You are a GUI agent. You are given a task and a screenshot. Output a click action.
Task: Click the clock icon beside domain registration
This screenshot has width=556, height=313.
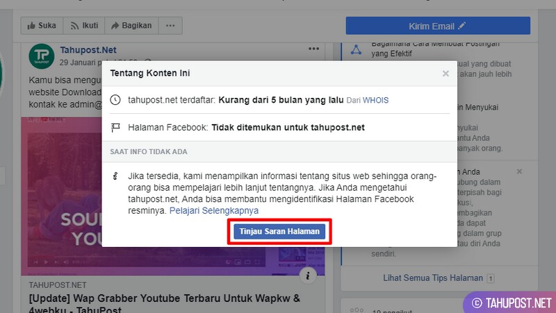click(x=115, y=100)
